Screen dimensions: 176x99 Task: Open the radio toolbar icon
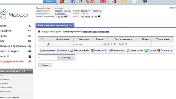pyautogui.click(x=145, y=1)
